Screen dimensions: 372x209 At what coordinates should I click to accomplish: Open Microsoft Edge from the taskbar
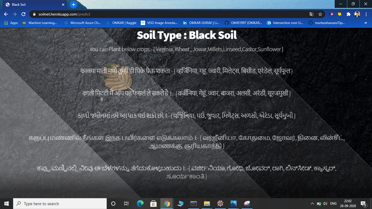[x=140, y=204]
